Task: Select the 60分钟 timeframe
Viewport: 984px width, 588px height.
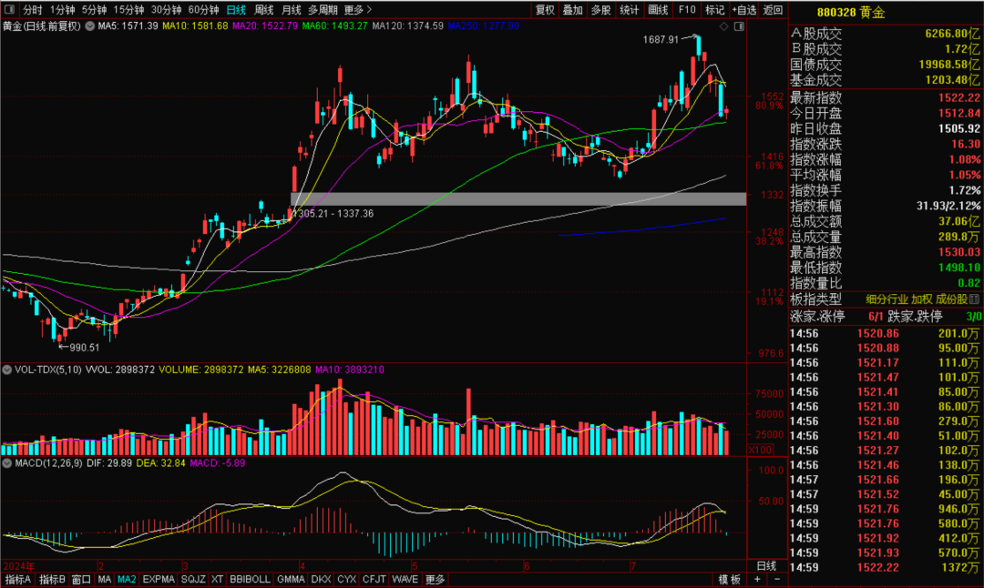Action: [x=203, y=10]
